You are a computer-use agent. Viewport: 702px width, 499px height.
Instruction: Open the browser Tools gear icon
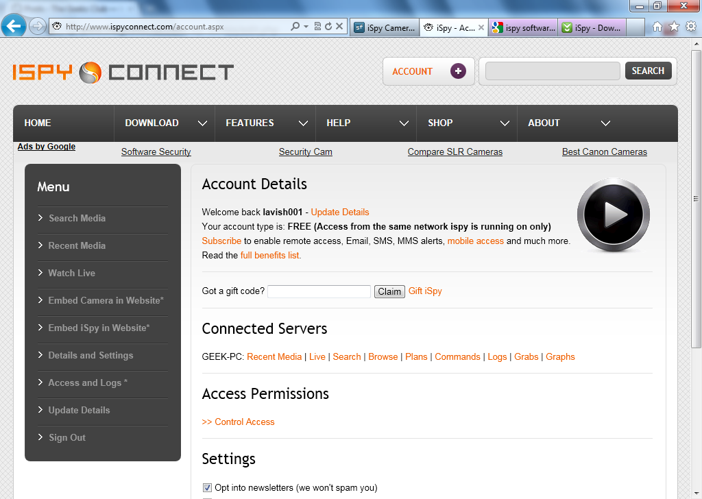[691, 27]
